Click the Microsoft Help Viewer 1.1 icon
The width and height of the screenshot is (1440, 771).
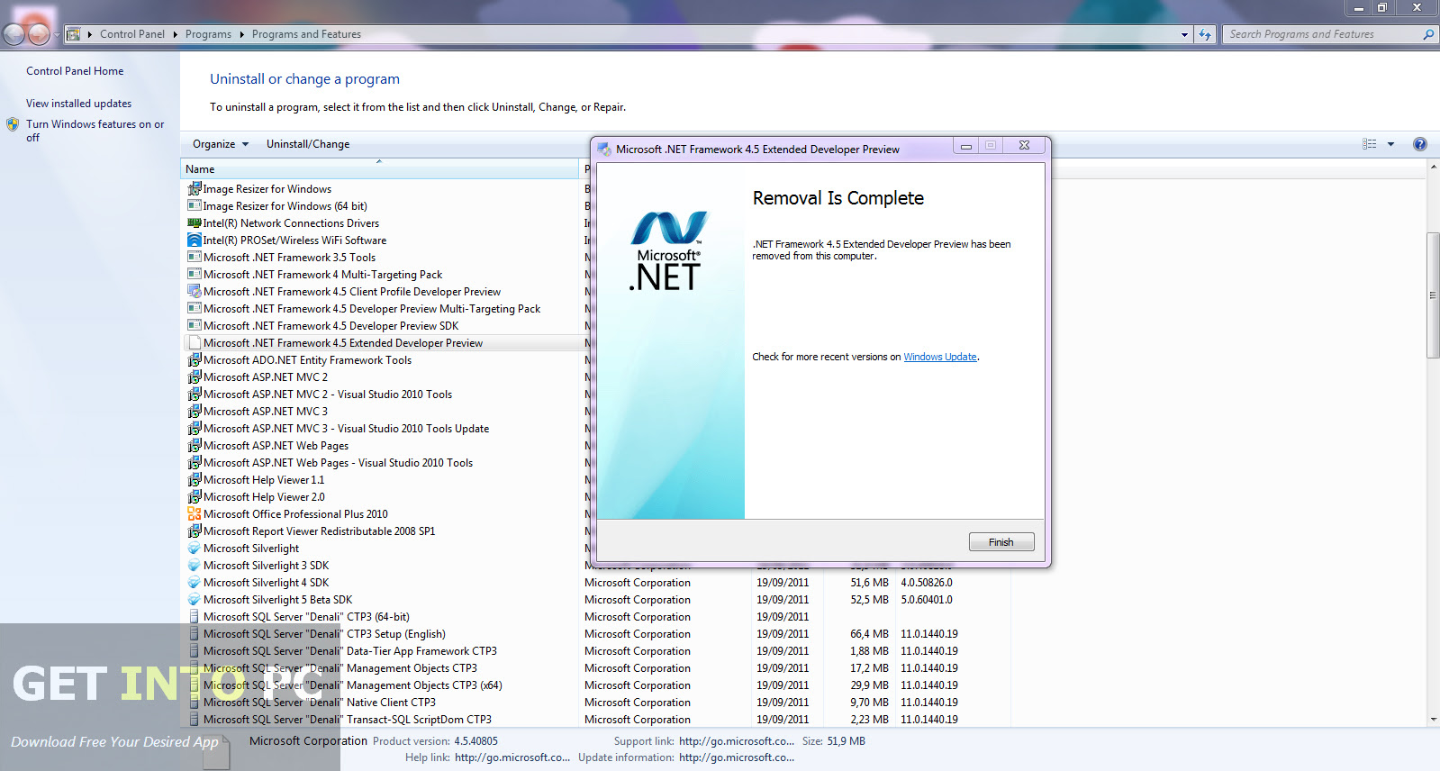pyautogui.click(x=195, y=480)
